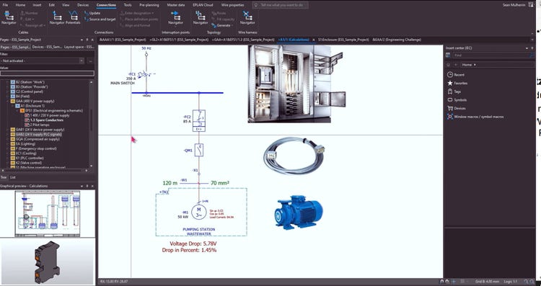541x286 pixels.
Task: Select GAB1 (24 V device power supply)
Action: (40, 130)
